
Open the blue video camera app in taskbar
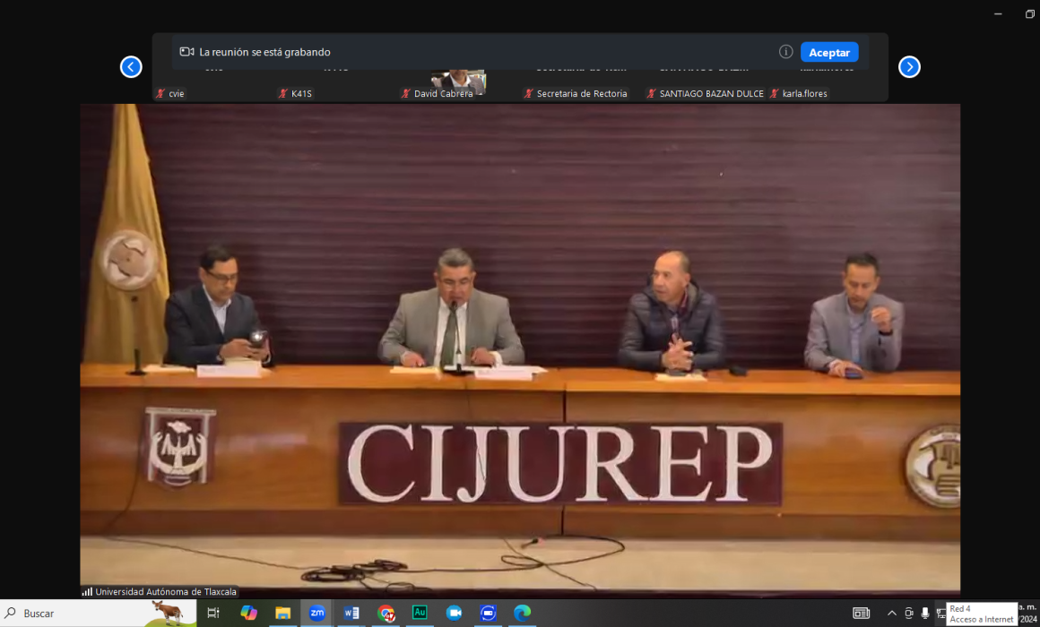pos(455,613)
